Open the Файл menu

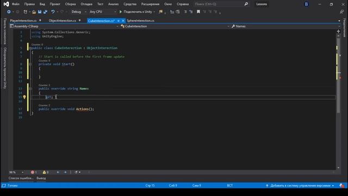click(x=16, y=4)
